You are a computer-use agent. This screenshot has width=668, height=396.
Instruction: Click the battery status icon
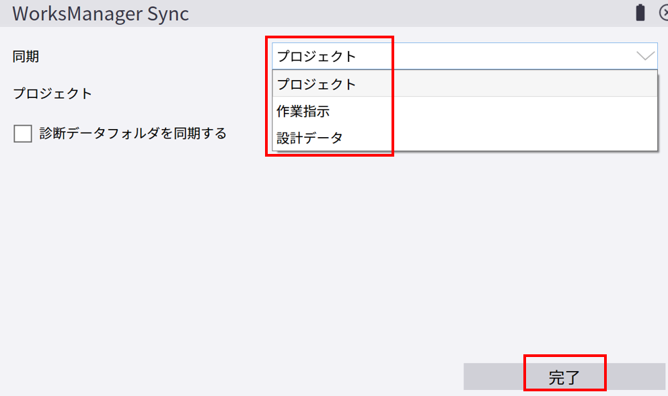click(640, 13)
